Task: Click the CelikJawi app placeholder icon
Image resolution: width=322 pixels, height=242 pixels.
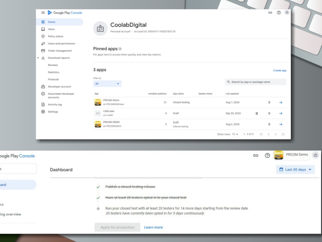Action: 98,113
